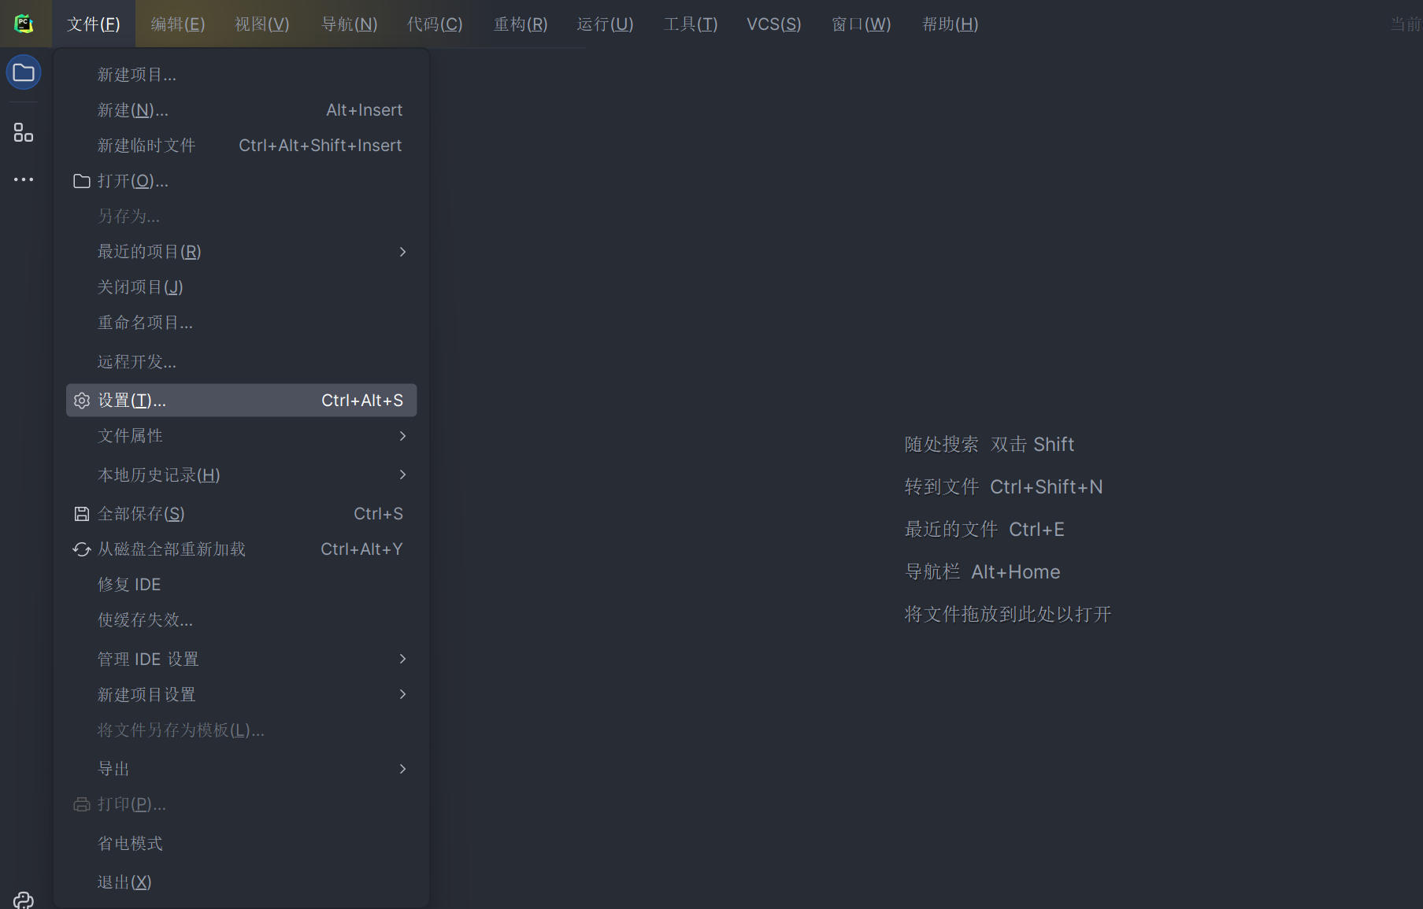Select 另存为... menu entry
This screenshot has width=1423, height=909.
coord(241,216)
